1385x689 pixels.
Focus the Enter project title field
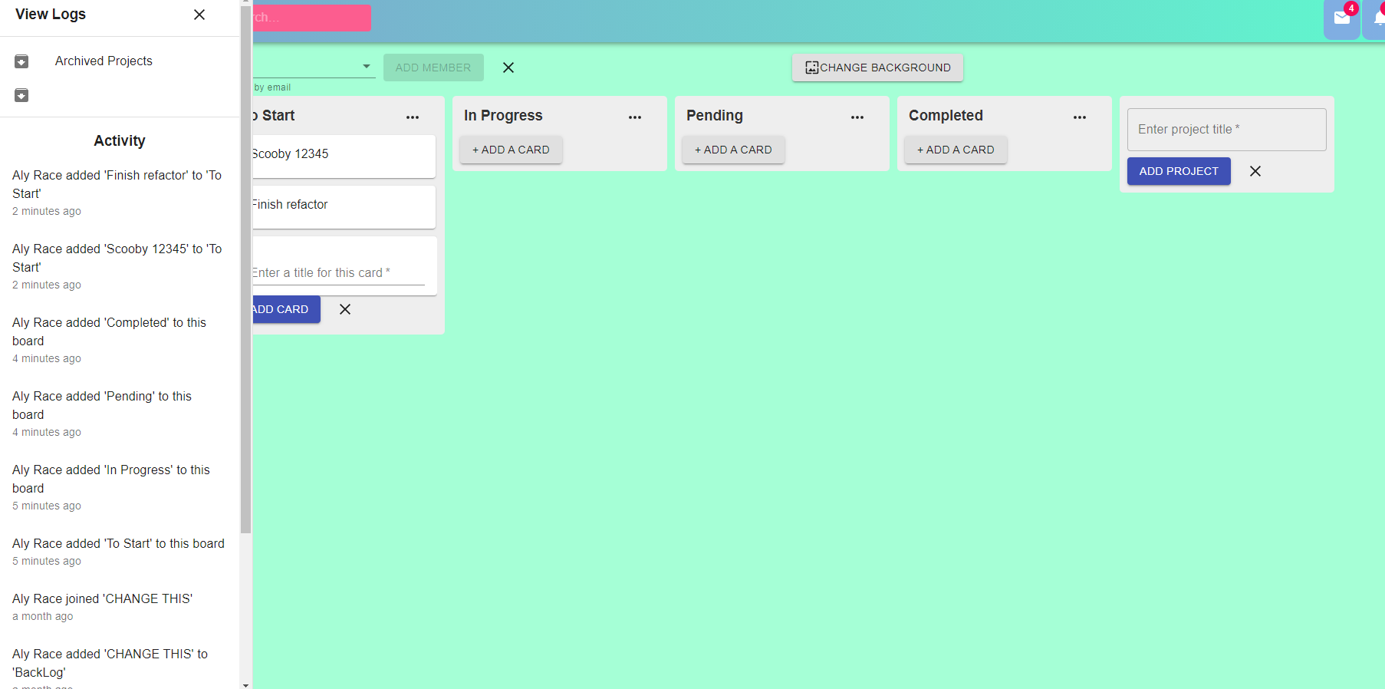[1226, 130]
